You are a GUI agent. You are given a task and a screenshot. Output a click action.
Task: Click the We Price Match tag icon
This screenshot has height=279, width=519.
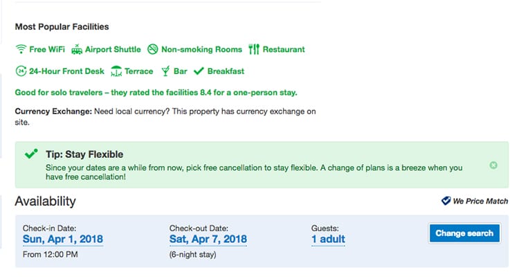tap(446, 201)
